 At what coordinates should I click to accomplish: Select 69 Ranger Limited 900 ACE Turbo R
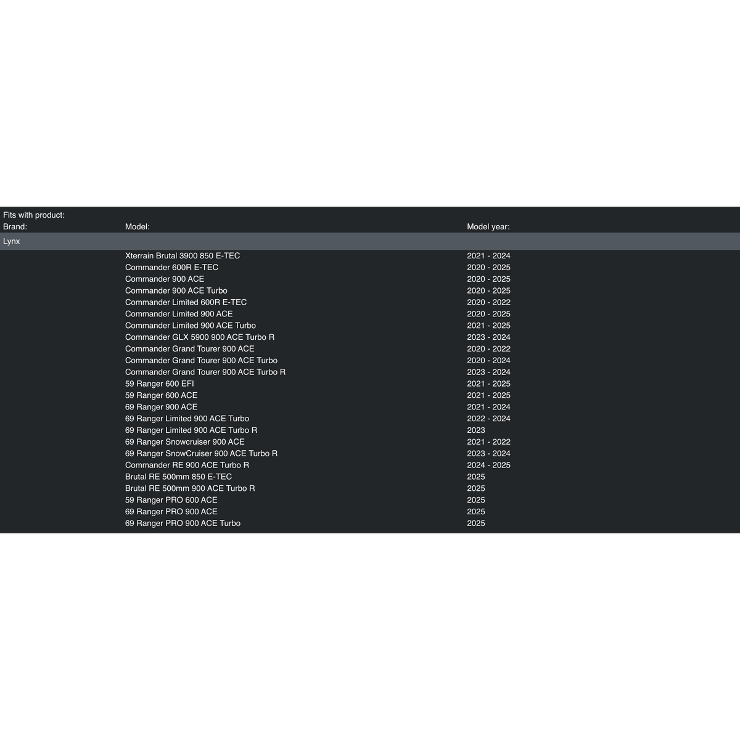[x=191, y=430]
